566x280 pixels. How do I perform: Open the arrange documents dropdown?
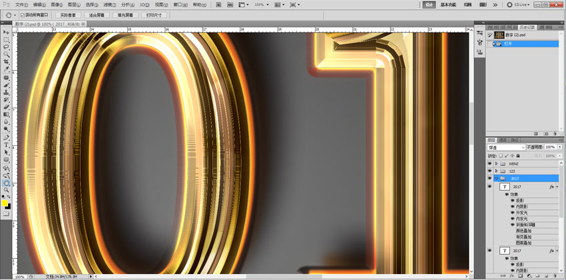279,5
